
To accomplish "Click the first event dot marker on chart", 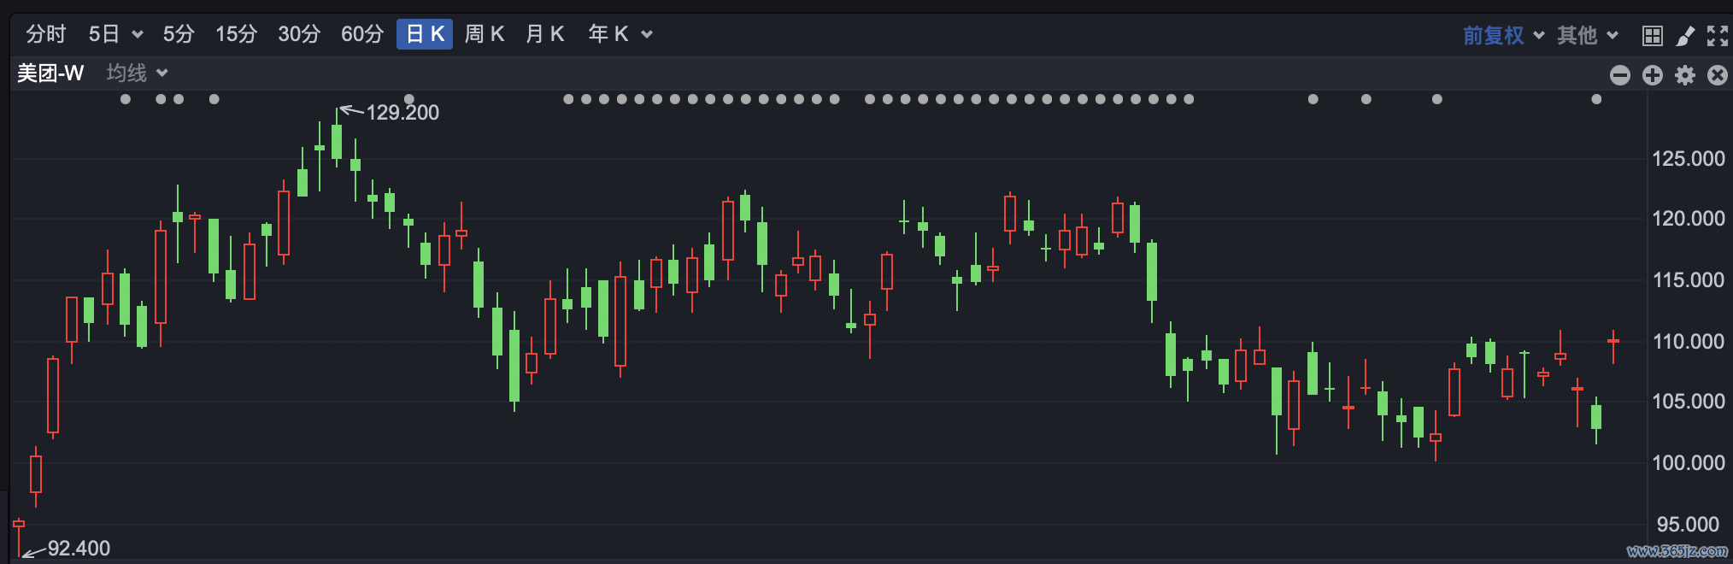I will click(126, 99).
